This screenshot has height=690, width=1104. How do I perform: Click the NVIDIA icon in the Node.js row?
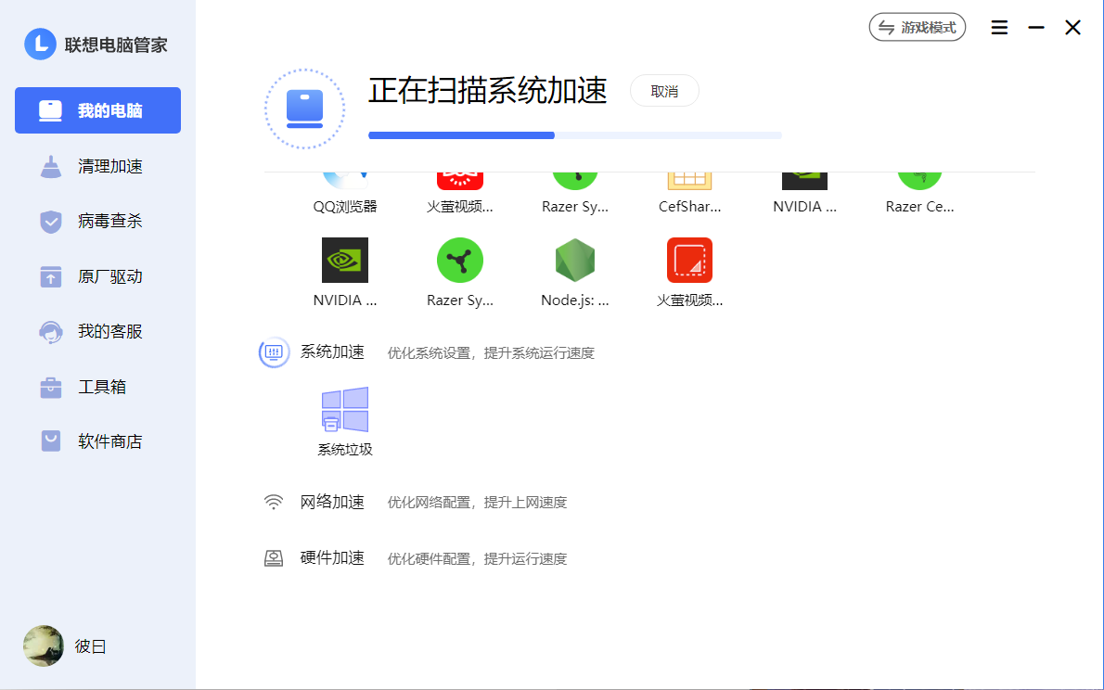(345, 260)
